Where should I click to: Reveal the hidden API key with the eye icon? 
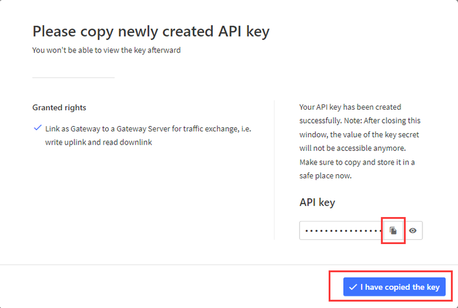coord(412,231)
